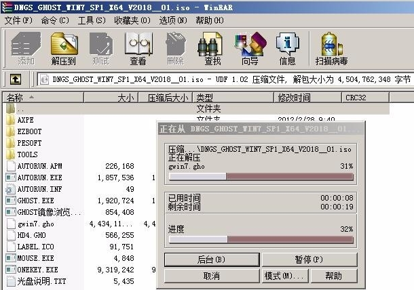This screenshot has height=290, width=414.
Task: Open the 向导 (Wizard) toolbar icon
Action: coord(250,49)
